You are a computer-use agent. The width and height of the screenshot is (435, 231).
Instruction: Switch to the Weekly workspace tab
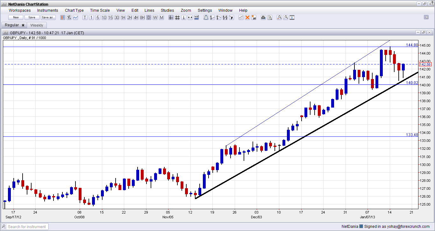point(37,25)
